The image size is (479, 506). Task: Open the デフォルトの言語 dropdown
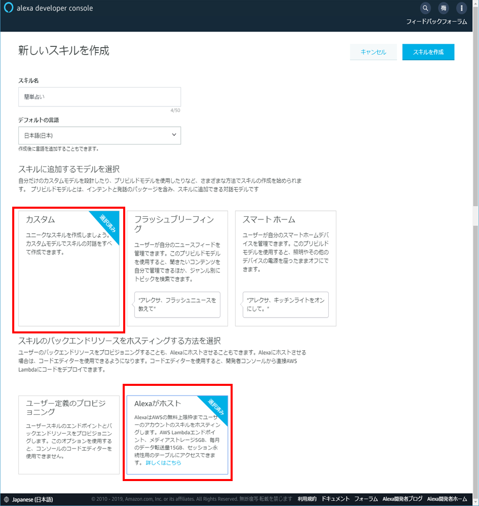point(99,135)
